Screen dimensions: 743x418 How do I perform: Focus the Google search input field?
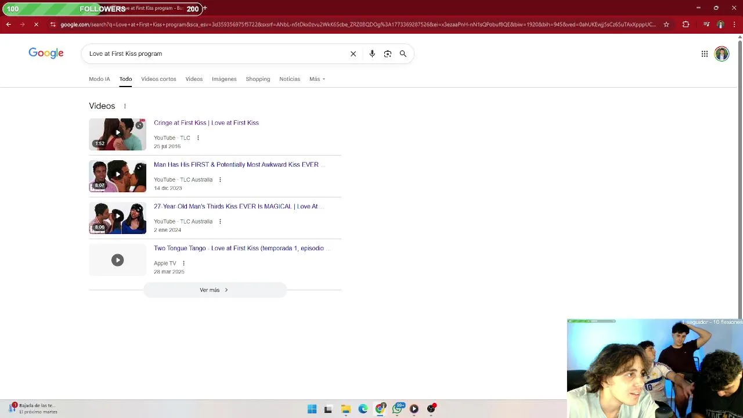pyautogui.click(x=215, y=53)
